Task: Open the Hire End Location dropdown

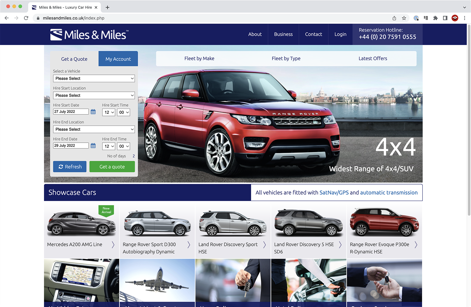Action: tap(94, 129)
